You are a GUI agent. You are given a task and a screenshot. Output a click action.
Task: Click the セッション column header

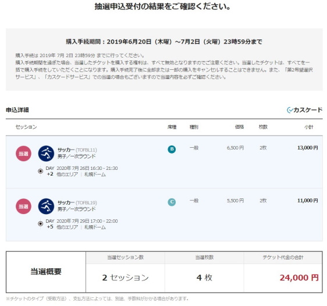(x=26, y=127)
